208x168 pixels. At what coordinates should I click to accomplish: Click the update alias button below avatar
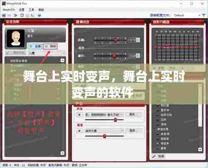point(16,53)
